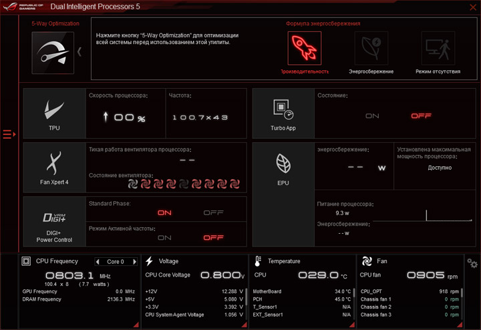Set Turbo App state to OFF

tap(421, 116)
